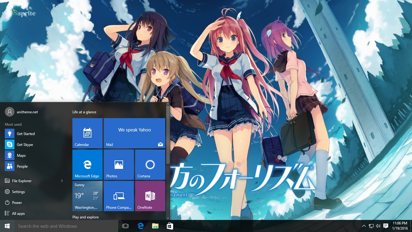Open the Sunny weather tile for Washington

tap(87, 196)
